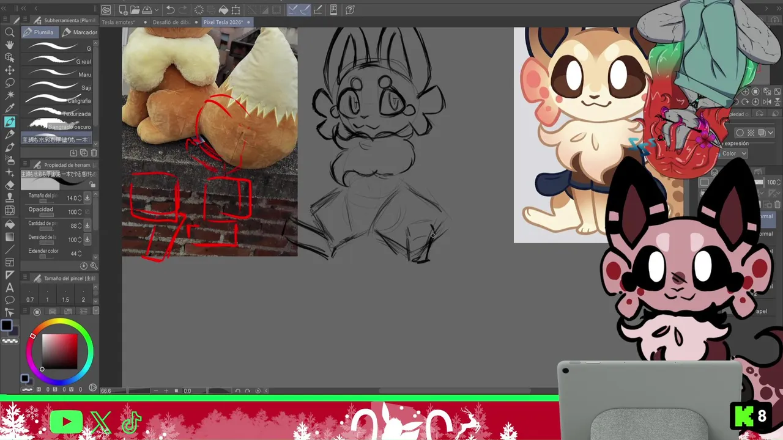Expand the arrow next to the Save icon

tap(155, 10)
